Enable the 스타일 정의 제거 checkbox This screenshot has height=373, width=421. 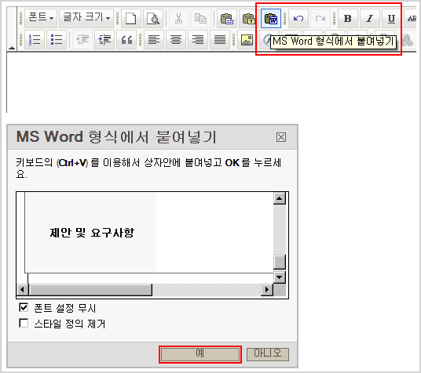tap(24, 323)
